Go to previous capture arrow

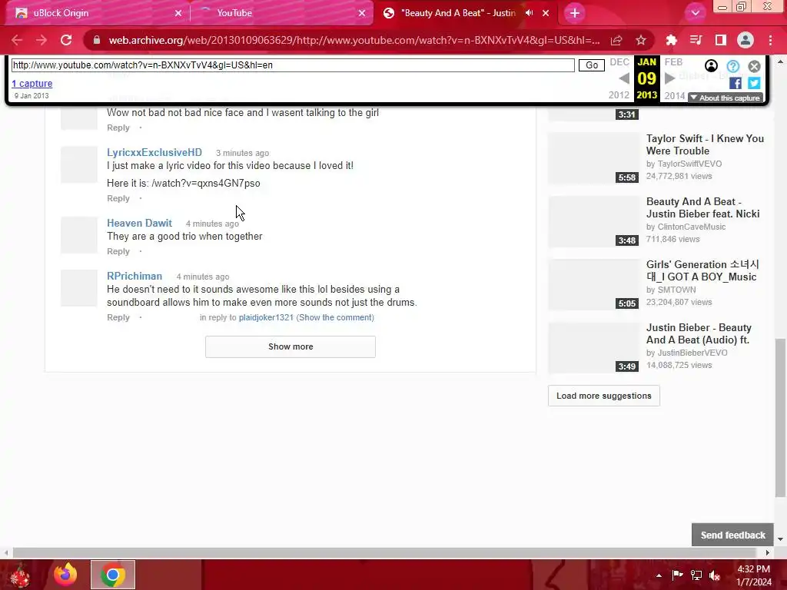(x=624, y=79)
